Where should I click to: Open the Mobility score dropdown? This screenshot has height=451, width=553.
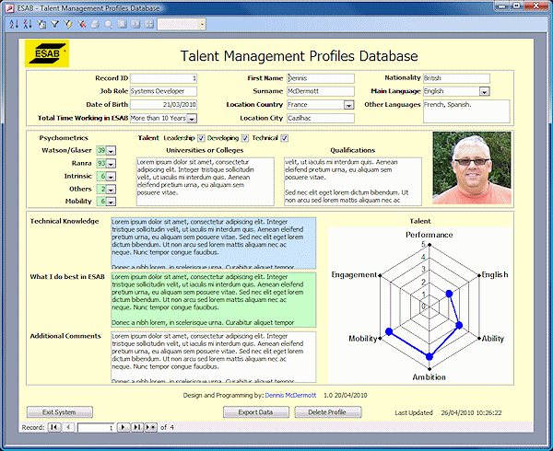pos(111,202)
